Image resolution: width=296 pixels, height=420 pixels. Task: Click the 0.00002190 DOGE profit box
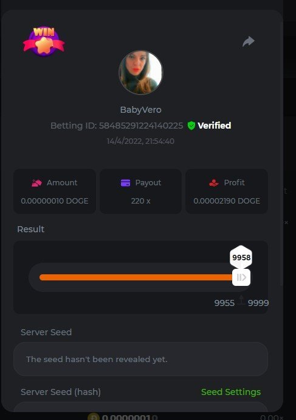click(x=227, y=191)
